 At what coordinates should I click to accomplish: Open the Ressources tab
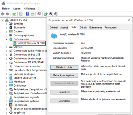(x=111, y=28)
